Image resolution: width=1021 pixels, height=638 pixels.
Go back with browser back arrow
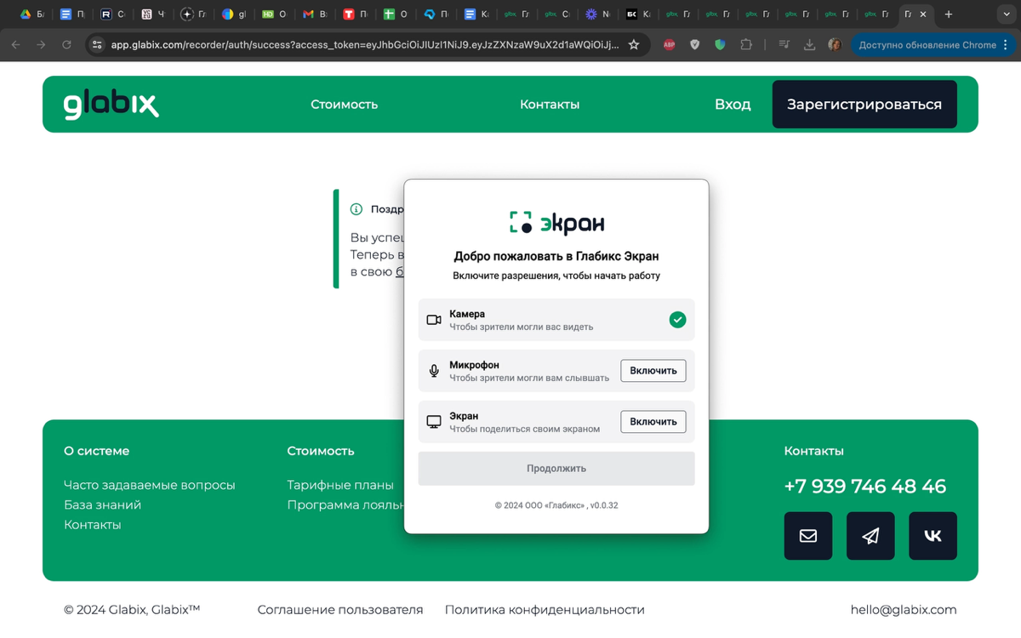point(15,45)
